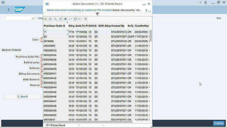Click the green checkmark Copy icon
The width and height of the screenshot is (227, 128).
[45, 19]
